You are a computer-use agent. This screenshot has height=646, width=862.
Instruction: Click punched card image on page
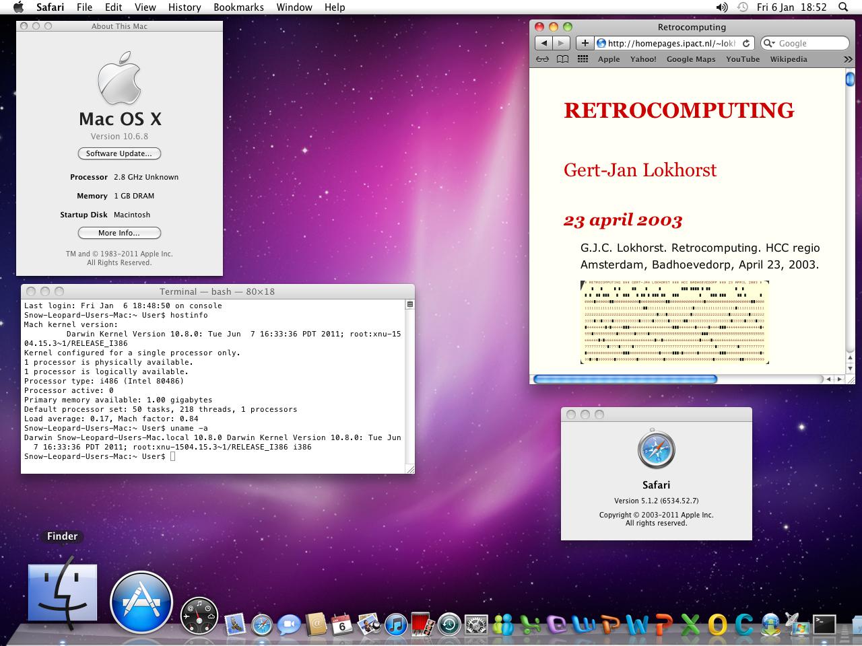pyautogui.click(x=674, y=322)
